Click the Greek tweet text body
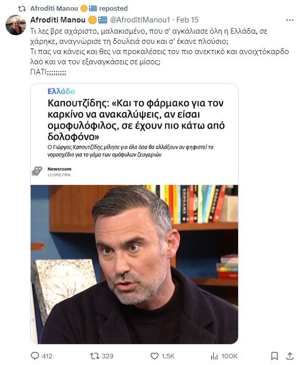303x365 pixels. point(159,52)
